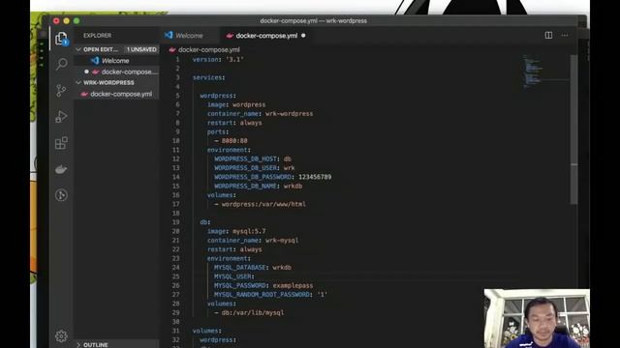Click the wordpress: service key
This screenshot has height=348, width=620.
[217, 96]
